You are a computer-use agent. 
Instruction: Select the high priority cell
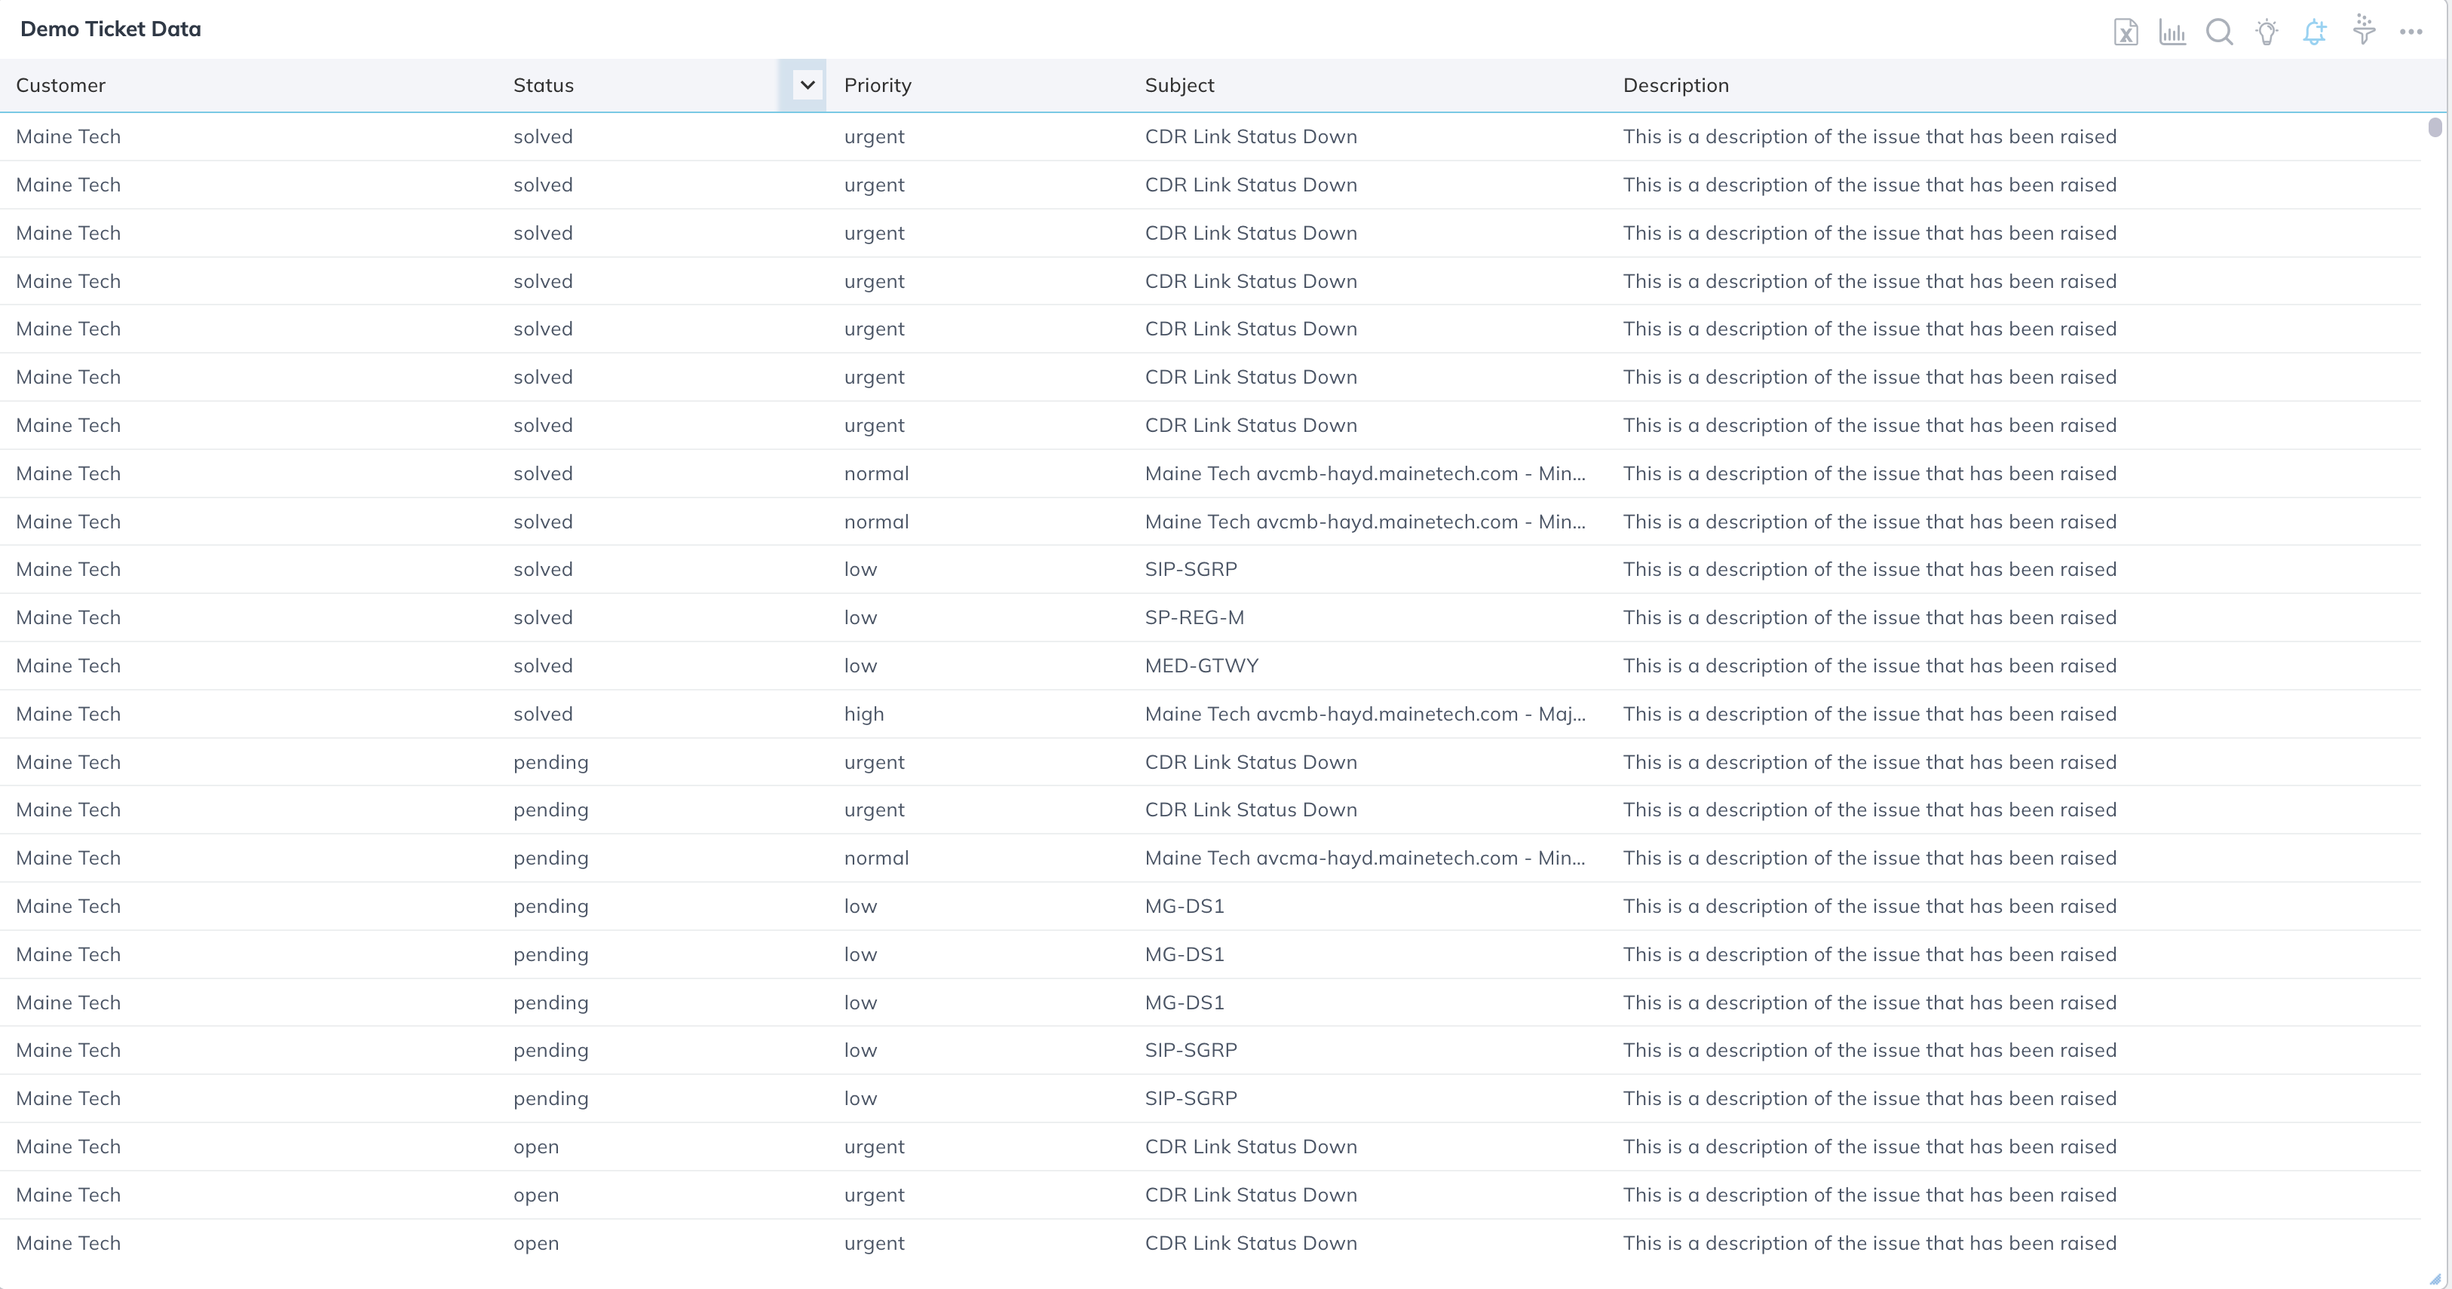tap(864, 715)
